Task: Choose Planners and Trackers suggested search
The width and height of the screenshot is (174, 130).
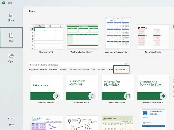Action: (x=79, y=70)
